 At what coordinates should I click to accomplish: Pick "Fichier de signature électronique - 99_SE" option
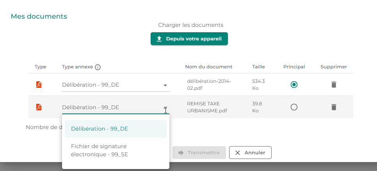[116, 150]
